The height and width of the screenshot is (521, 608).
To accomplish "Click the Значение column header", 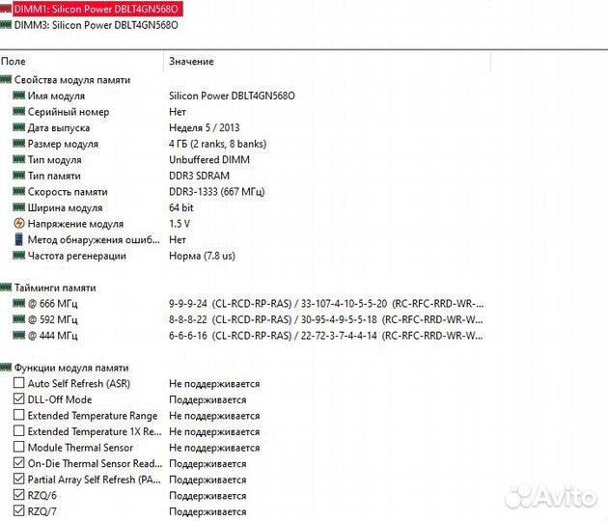I will pyautogui.click(x=191, y=61).
